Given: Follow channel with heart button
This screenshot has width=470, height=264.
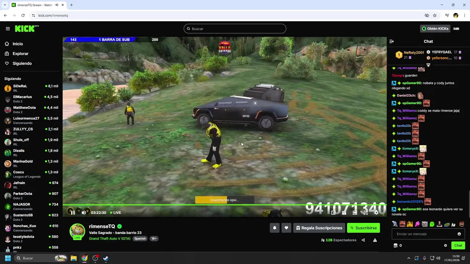Looking at the screenshot, I should 286,228.
